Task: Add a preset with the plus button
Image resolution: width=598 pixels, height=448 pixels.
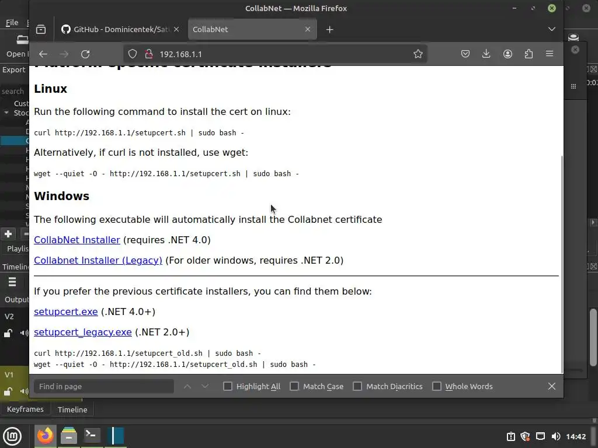Action: 8,234
